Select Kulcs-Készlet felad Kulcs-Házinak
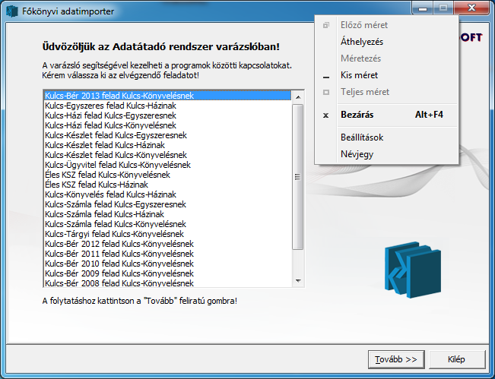 pyautogui.click(x=167, y=145)
